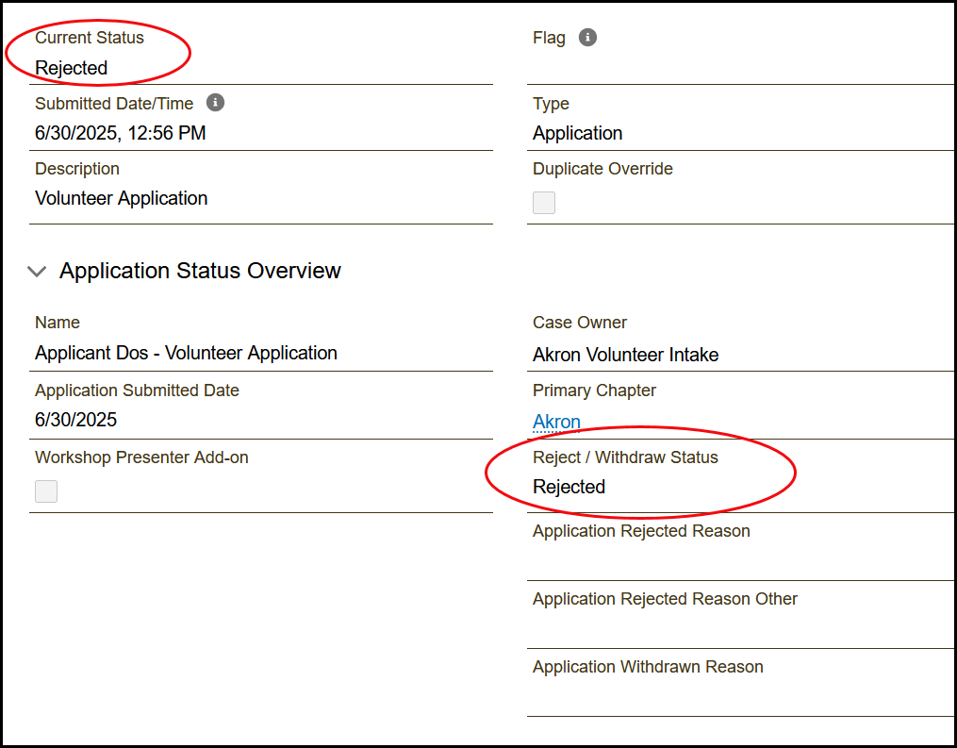
Task: Click the Volunteer Application description value
Action: [x=122, y=198]
